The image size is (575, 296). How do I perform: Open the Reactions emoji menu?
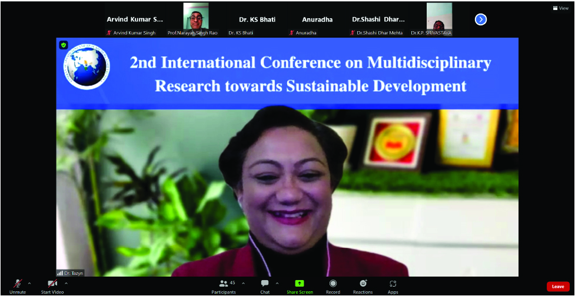363,283
